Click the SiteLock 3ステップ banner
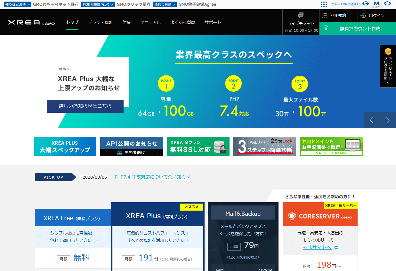The width and height of the screenshot is (396, 271). 265,146
